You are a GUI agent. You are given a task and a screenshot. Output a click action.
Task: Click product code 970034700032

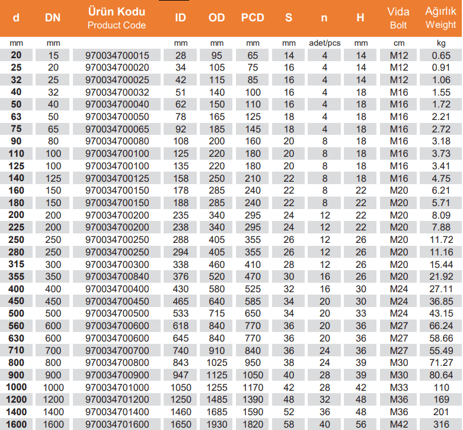click(117, 92)
